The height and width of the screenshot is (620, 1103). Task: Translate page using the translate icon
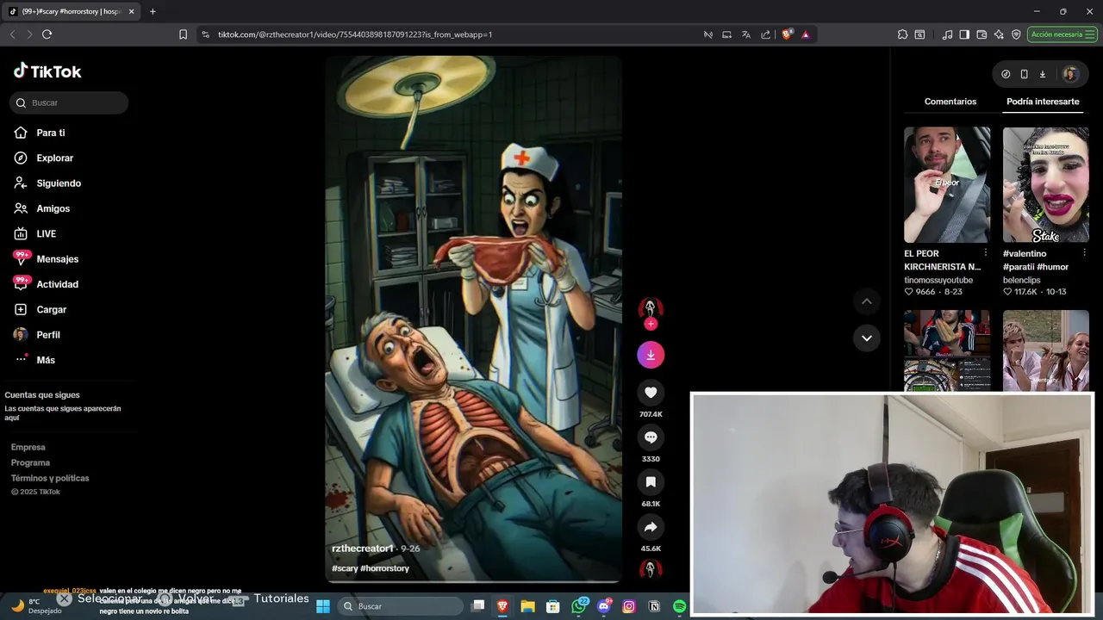pyautogui.click(x=746, y=34)
